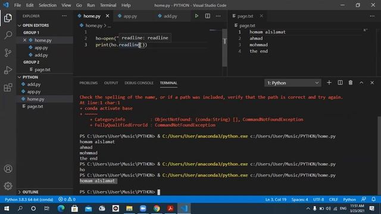Open Task View on the taskbar
The width and height of the screenshot is (381, 214).
(46, 209)
